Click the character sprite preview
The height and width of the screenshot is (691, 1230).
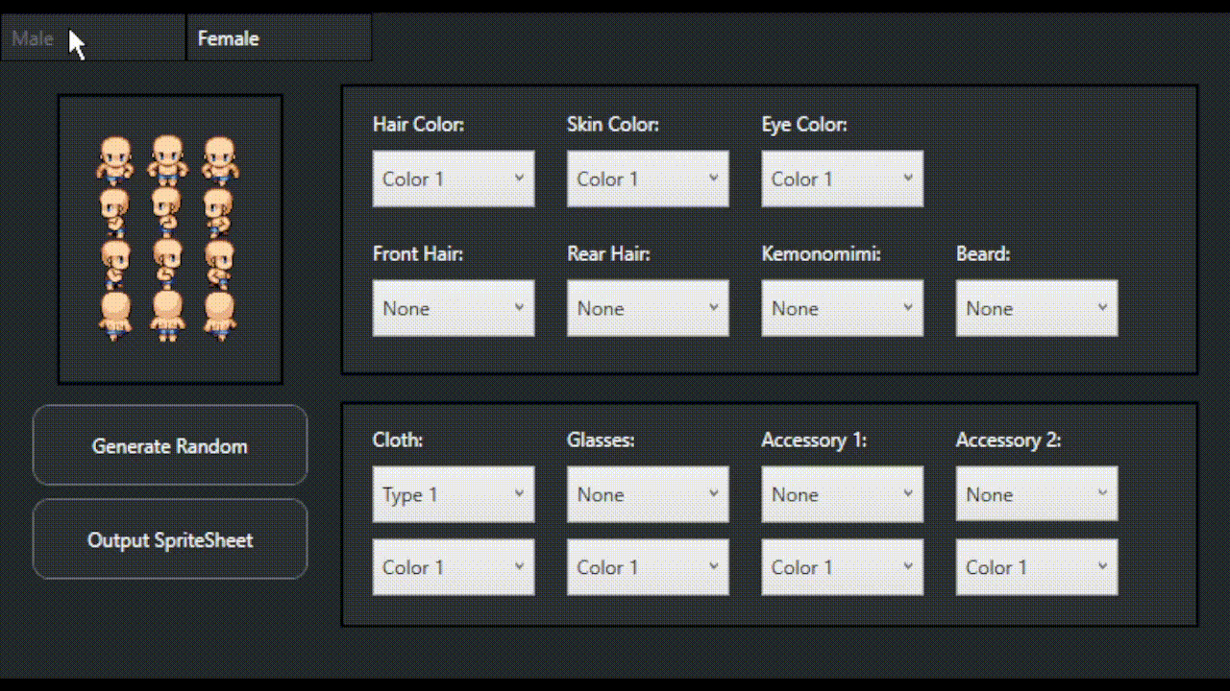coord(169,239)
